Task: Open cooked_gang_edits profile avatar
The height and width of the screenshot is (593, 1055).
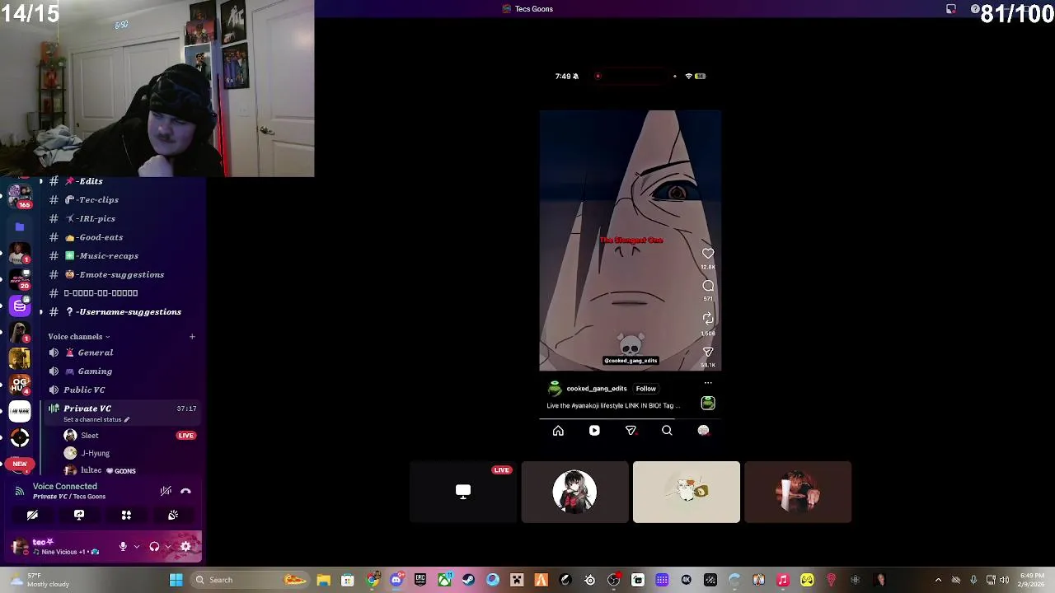Action: 555,389
